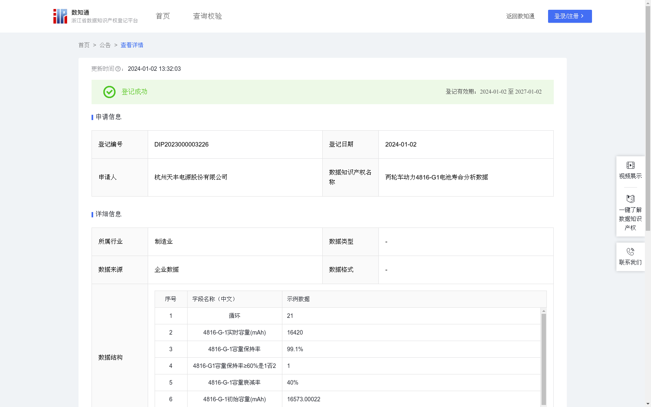Open 一键了解数据知识产权 guide icon

[x=630, y=199]
